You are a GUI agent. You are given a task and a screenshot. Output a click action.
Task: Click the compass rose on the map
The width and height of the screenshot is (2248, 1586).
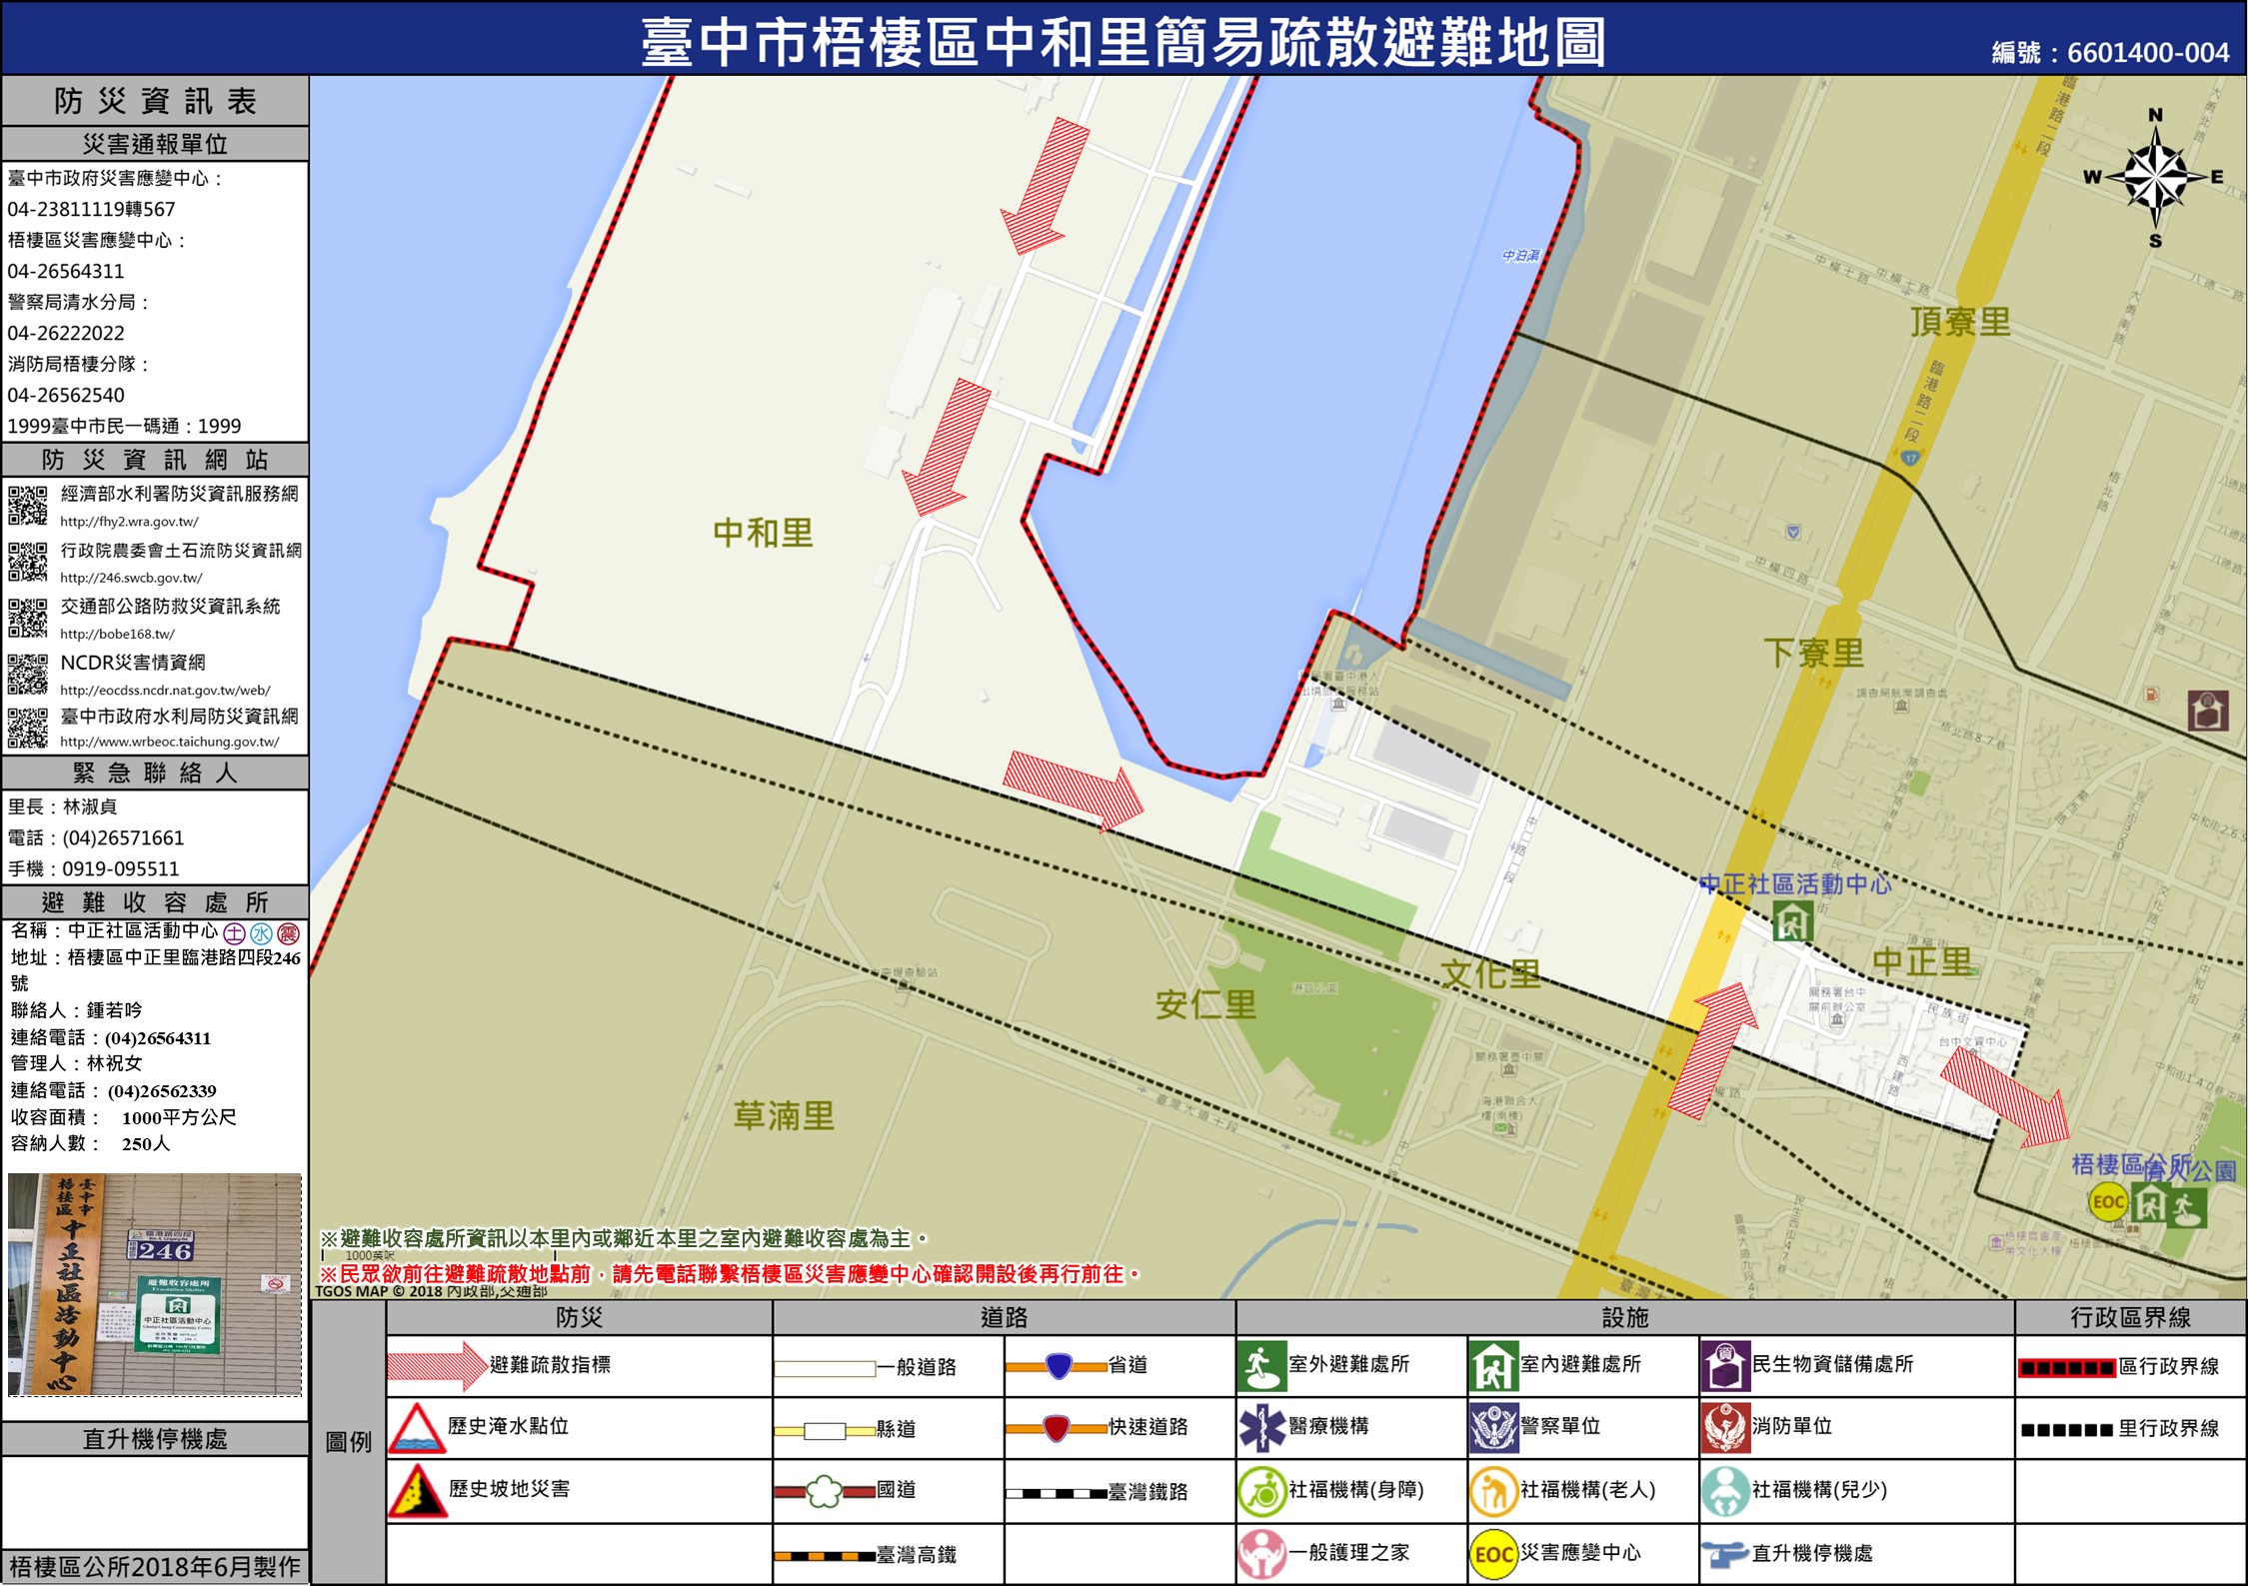pos(2155,178)
